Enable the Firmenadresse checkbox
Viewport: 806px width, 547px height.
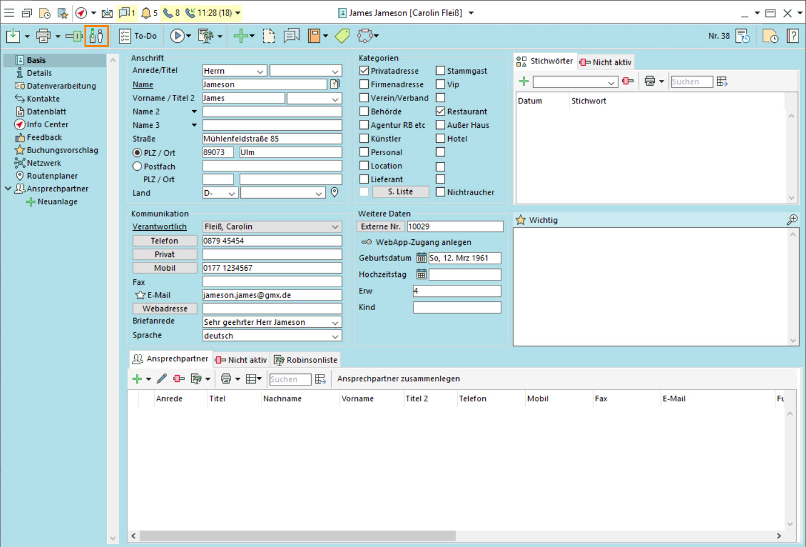(364, 85)
